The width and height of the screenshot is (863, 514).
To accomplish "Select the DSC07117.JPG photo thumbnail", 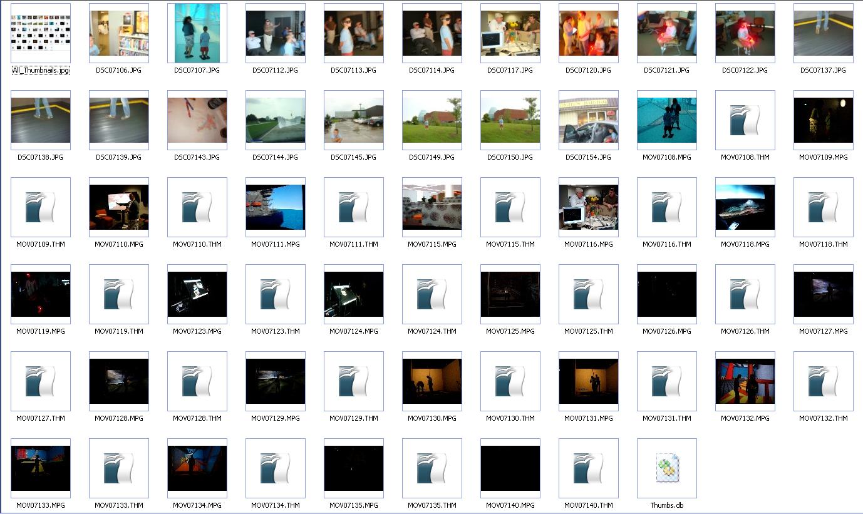I will pos(510,33).
